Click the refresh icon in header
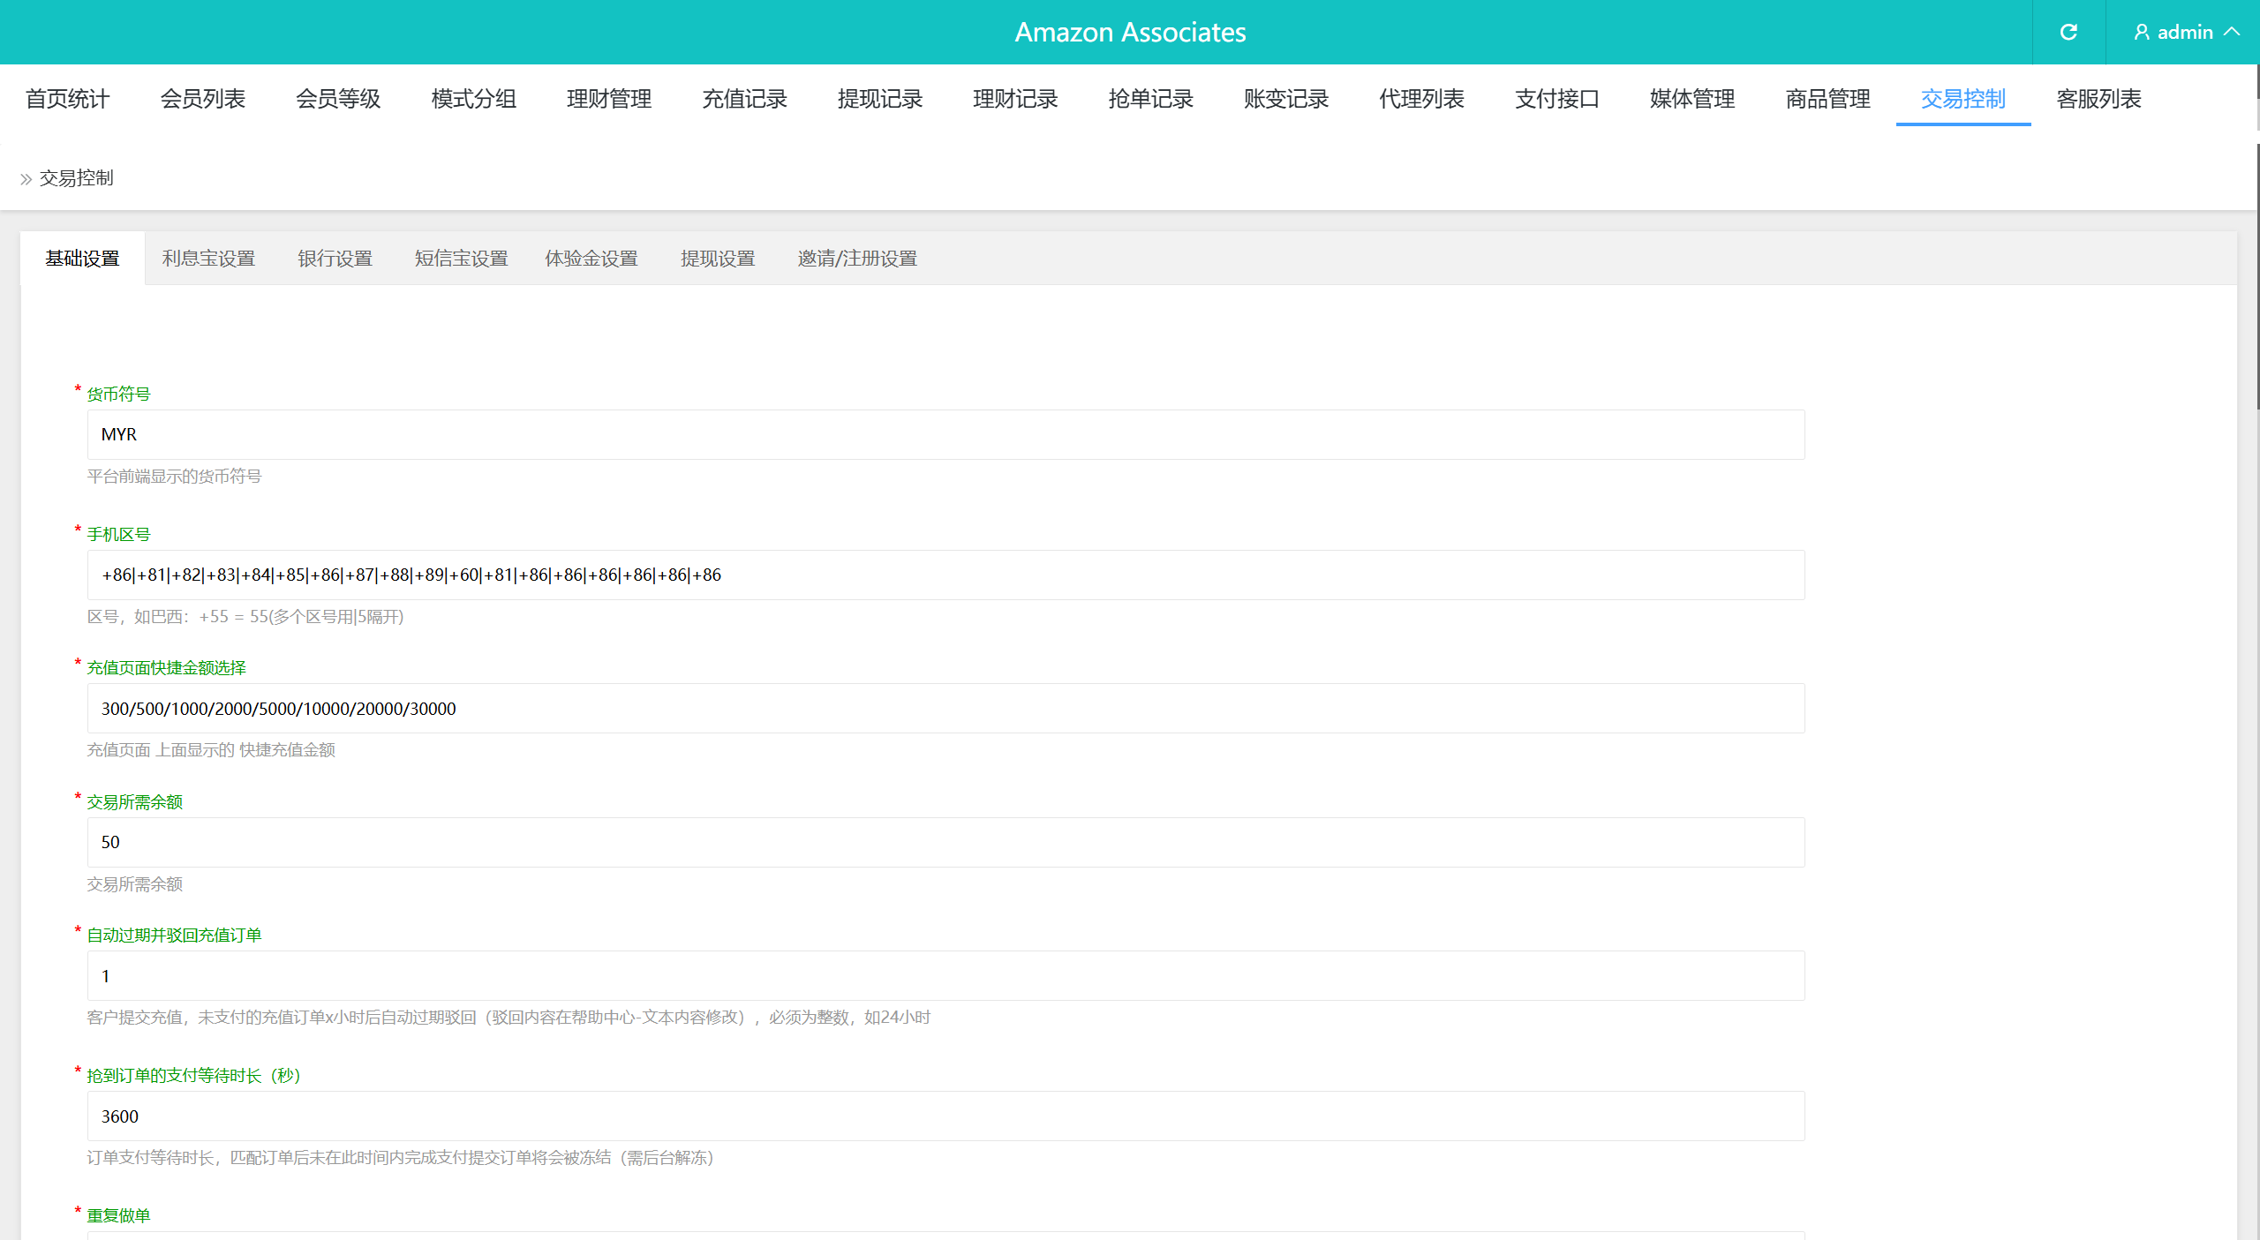The height and width of the screenshot is (1240, 2260). click(x=2068, y=33)
